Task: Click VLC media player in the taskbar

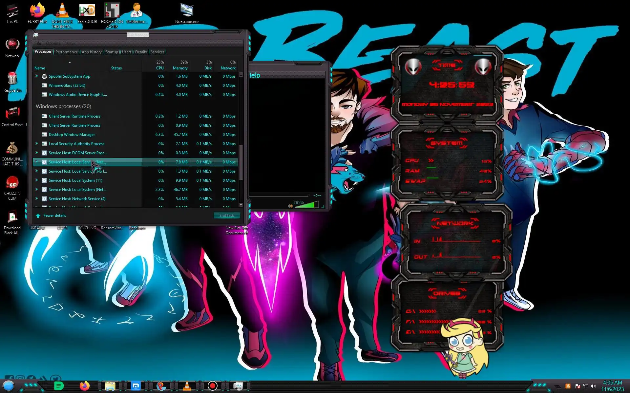Action: [x=187, y=386]
